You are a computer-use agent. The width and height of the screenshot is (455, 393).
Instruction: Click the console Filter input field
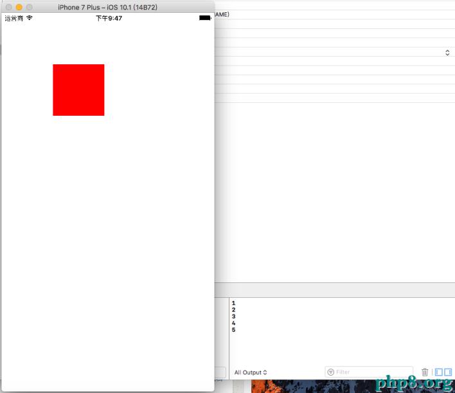(369, 372)
